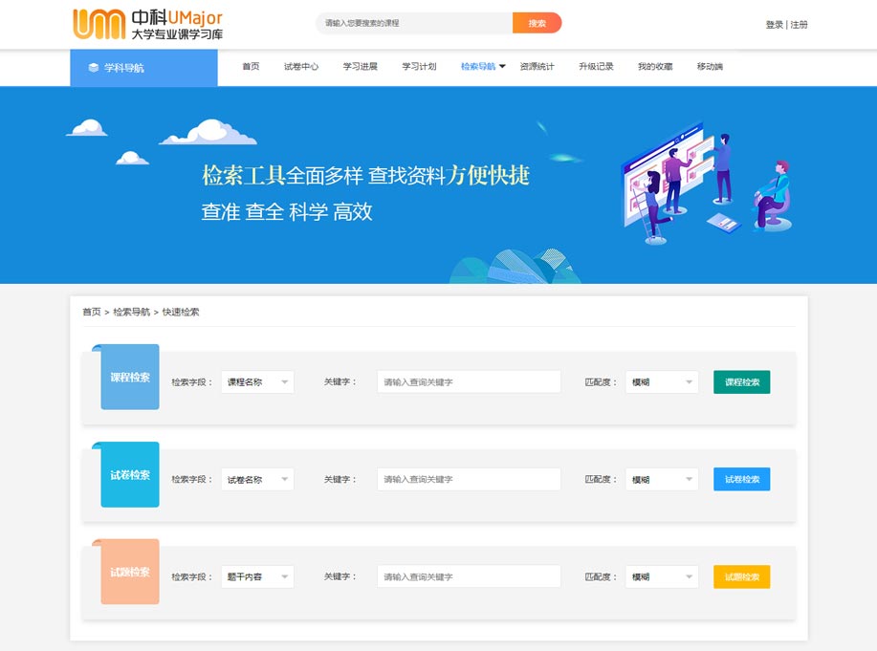Open the 试卷名称 search field dropdown
The image size is (877, 651).
(257, 480)
